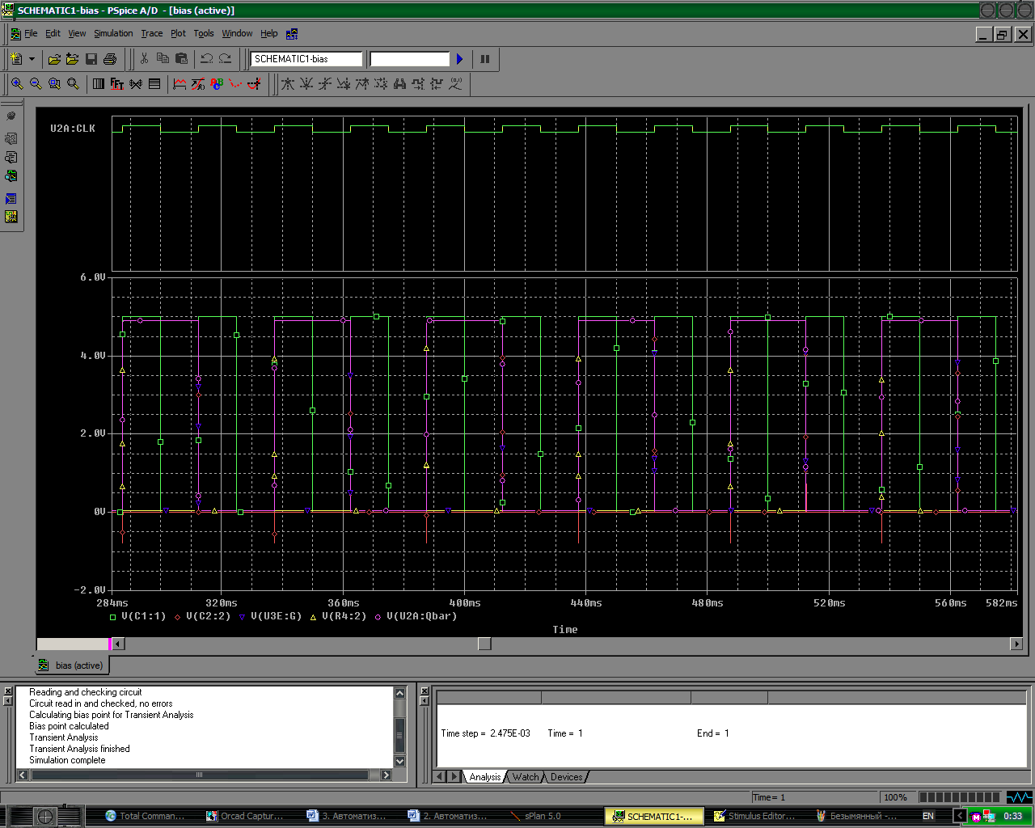Toggle the FFT Fourier display

[117, 84]
